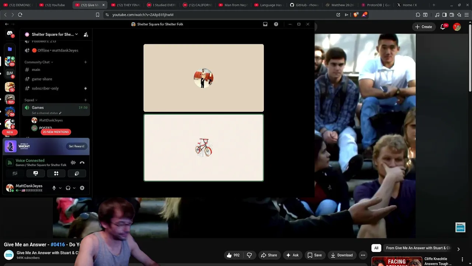This screenshot has height=266, width=472.
Task: Open options dots for Cliffe Knechtle video
Action: tap(462, 259)
